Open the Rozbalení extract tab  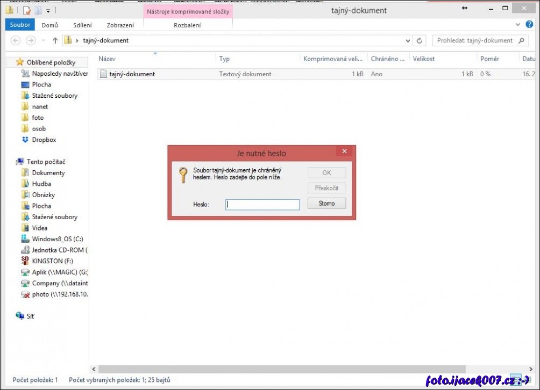187,25
